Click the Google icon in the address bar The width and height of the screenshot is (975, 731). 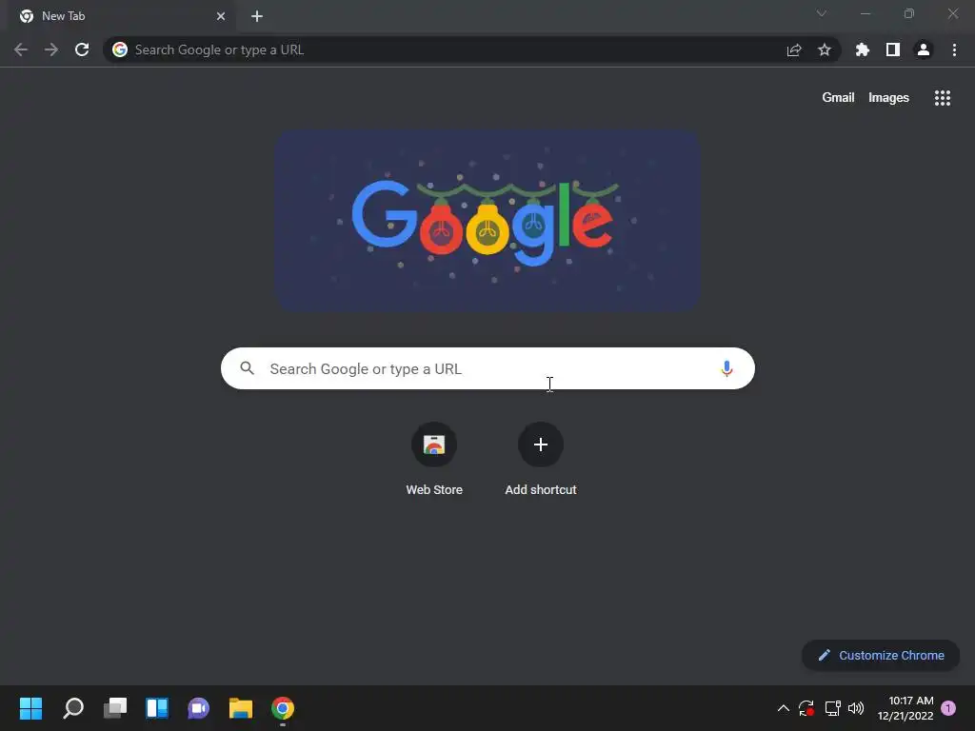120,49
